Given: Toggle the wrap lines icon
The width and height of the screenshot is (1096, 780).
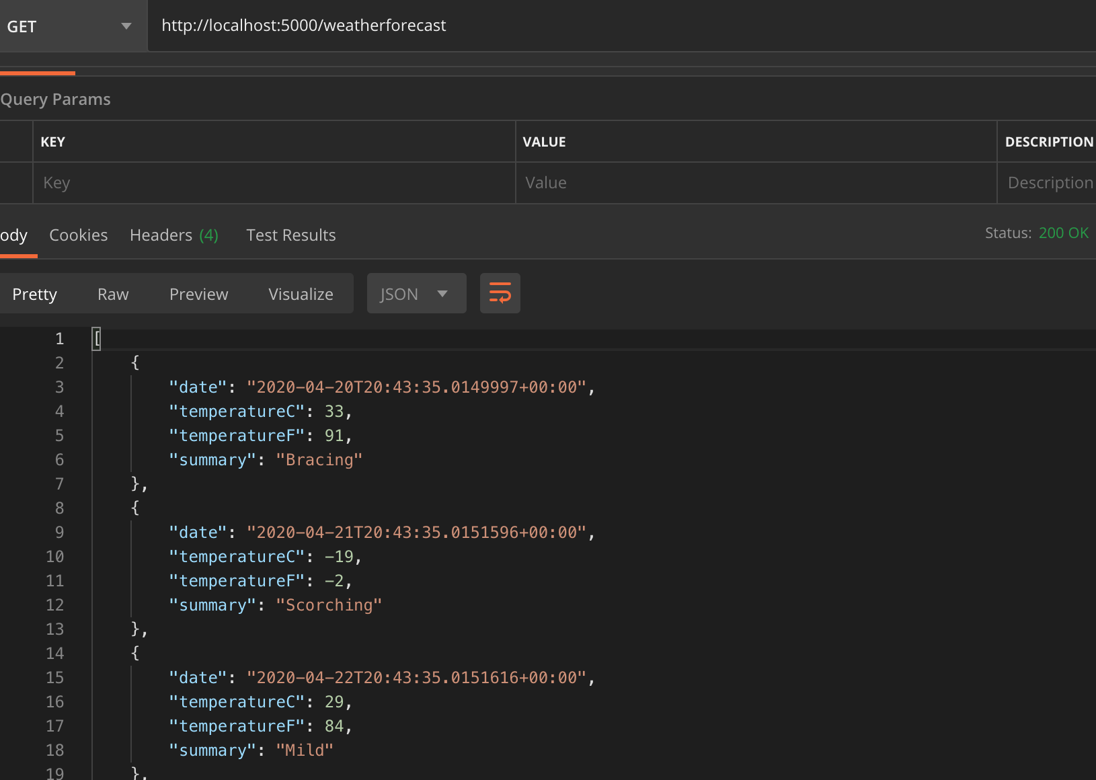Looking at the screenshot, I should tap(500, 293).
